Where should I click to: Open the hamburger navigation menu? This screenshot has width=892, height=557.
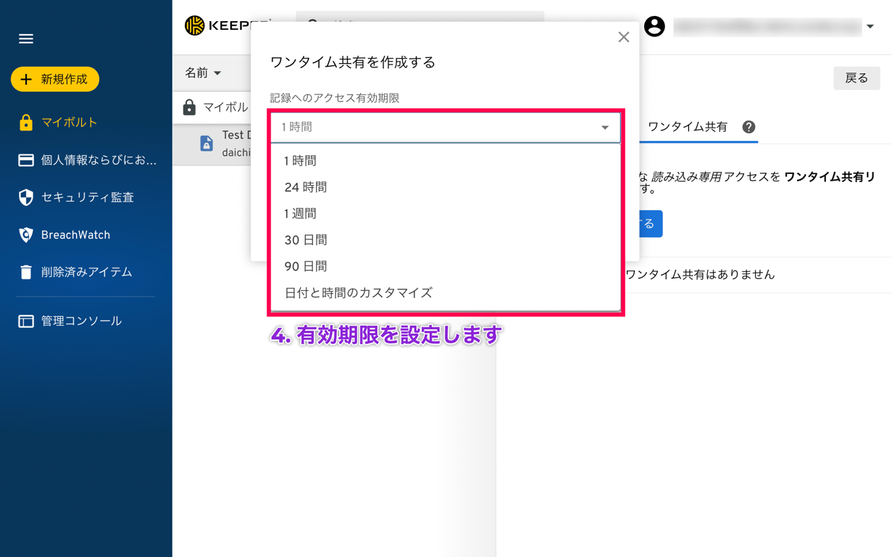(26, 38)
